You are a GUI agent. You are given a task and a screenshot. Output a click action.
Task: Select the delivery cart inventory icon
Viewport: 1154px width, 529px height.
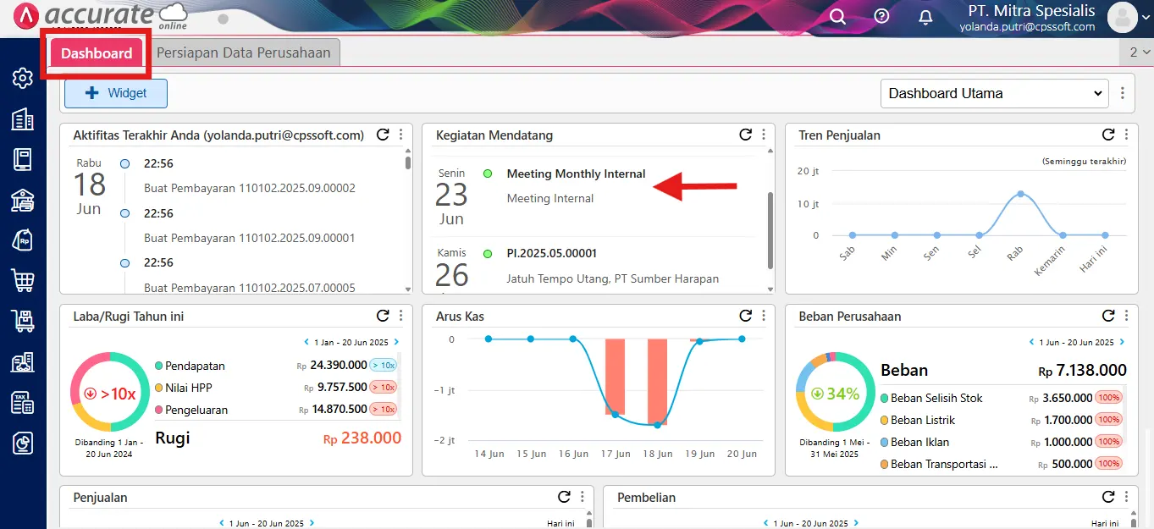click(x=22, y=322)
